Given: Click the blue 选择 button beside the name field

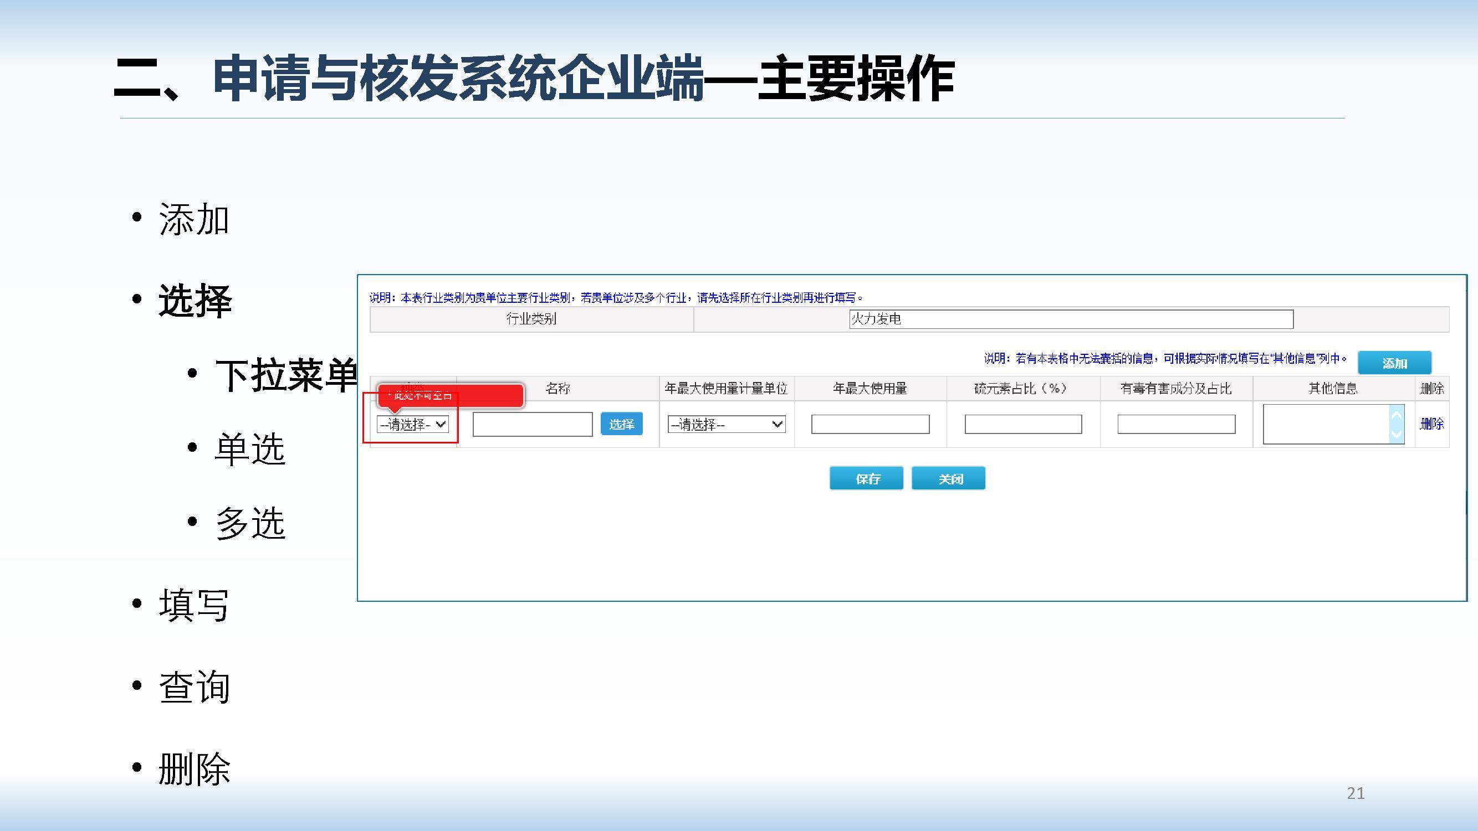Looking at the screenshot, I should pyautogui.click(x=621, y=424).
